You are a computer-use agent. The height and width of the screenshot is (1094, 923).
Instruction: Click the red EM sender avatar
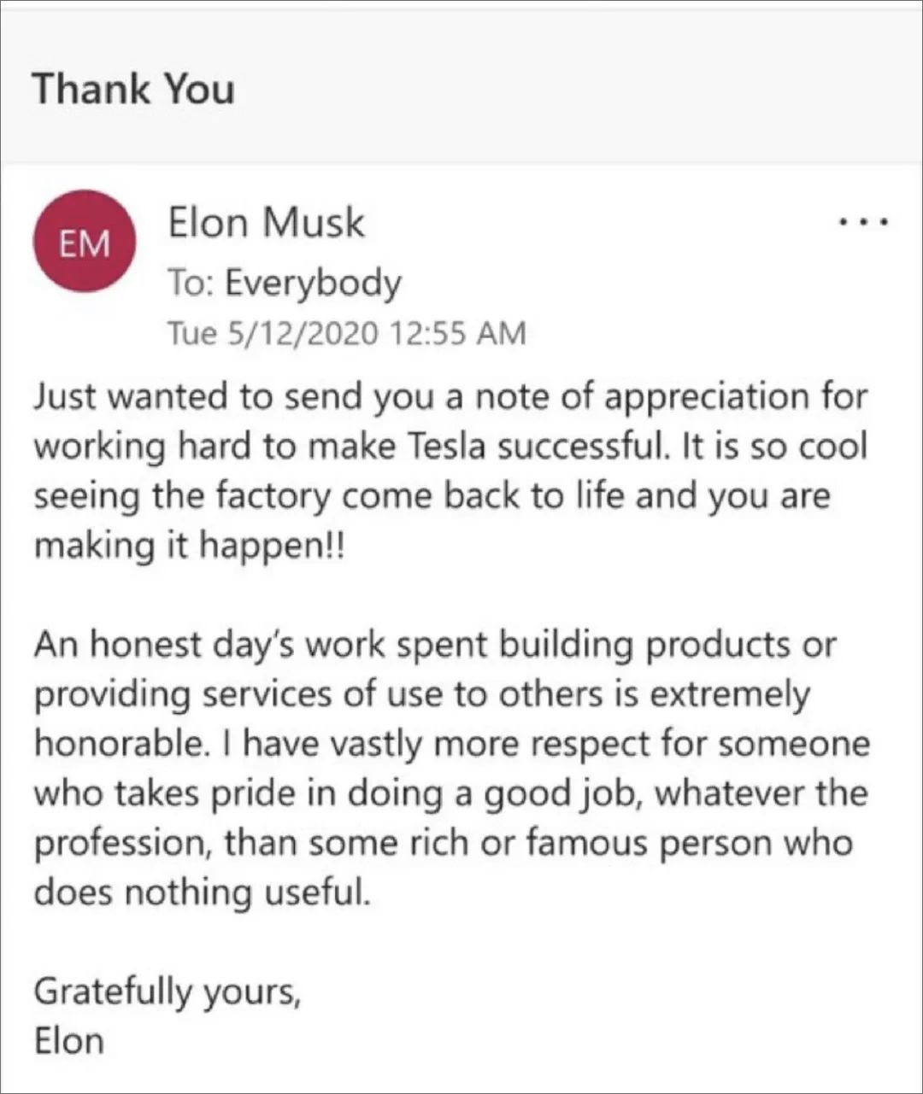(84, 242)
